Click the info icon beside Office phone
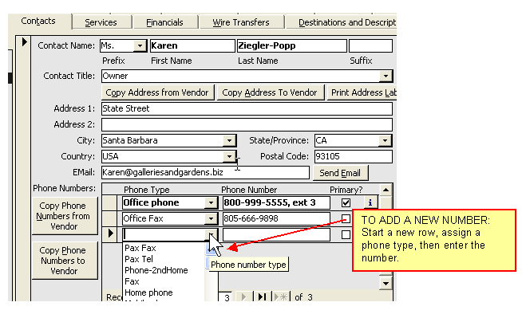Screen dimensions: 522x314 pyautogui.click(x=370, y=202)
